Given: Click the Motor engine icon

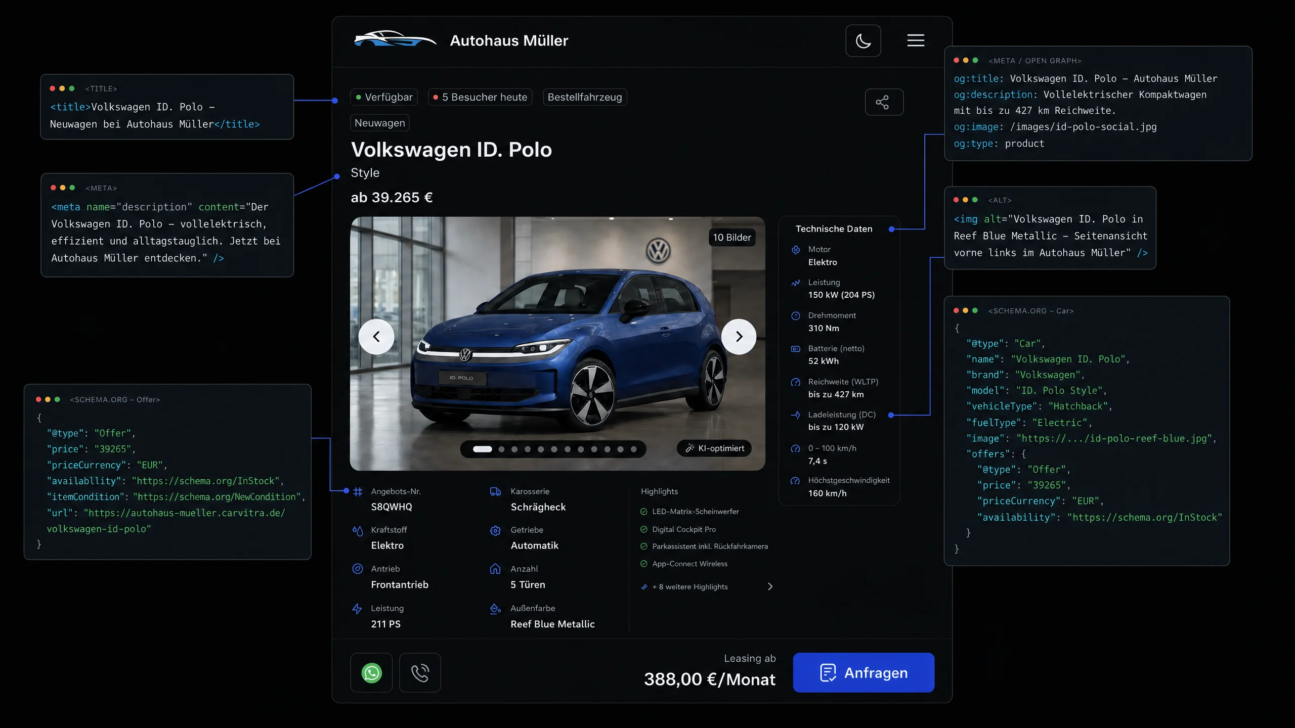Looking at the screenshot, I should 796,250.
